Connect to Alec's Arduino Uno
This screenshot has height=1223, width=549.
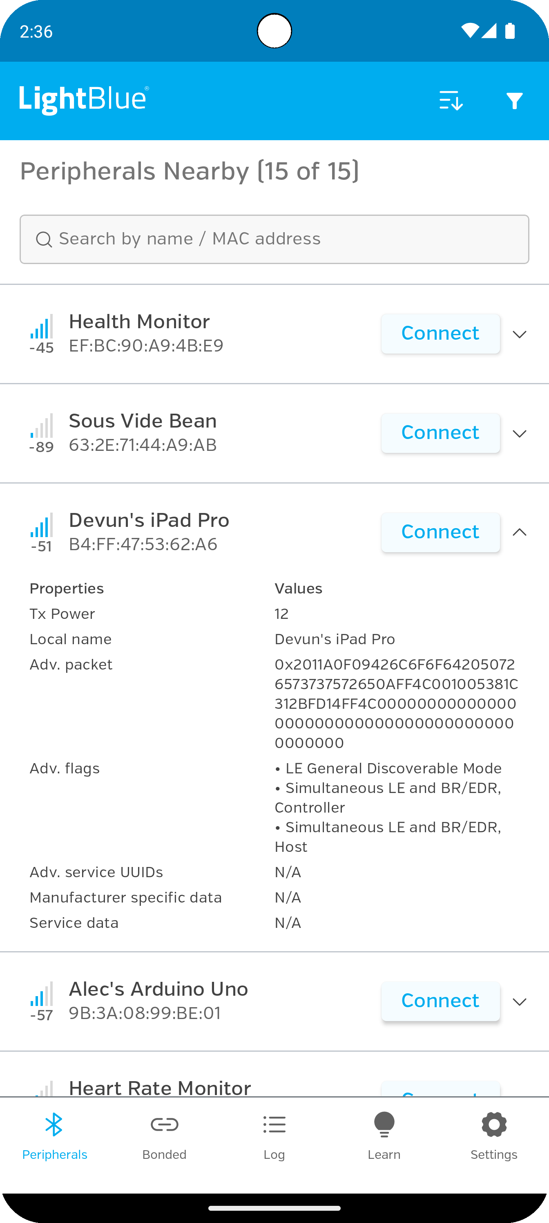coord(440,1001)
